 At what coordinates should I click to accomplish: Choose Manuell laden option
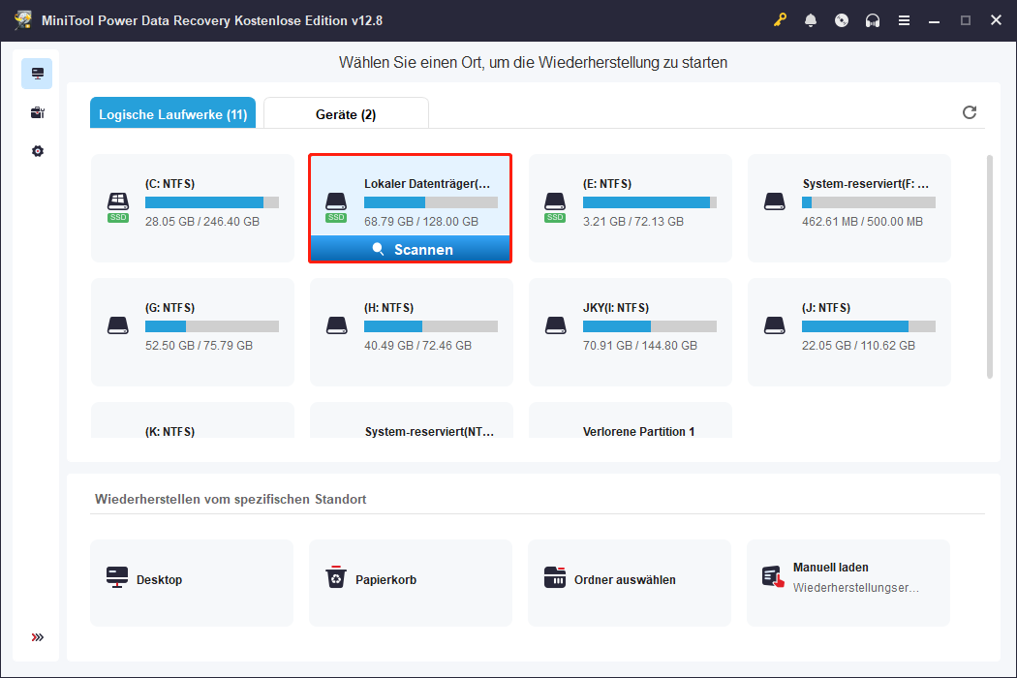848,583
